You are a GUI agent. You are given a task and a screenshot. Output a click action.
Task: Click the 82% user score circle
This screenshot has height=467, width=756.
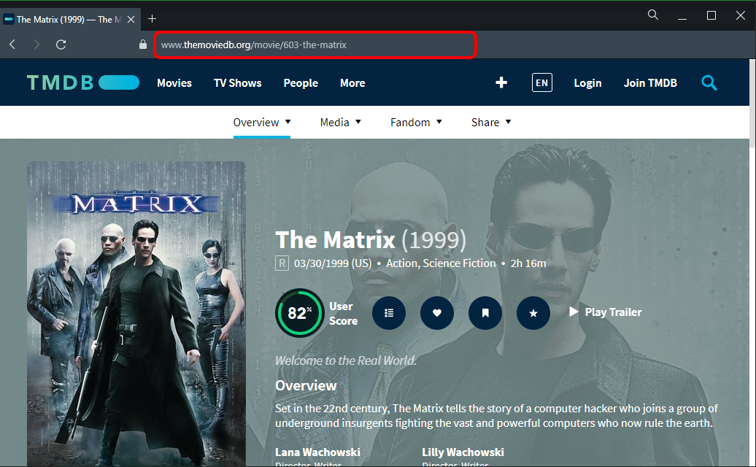[299, 313]
